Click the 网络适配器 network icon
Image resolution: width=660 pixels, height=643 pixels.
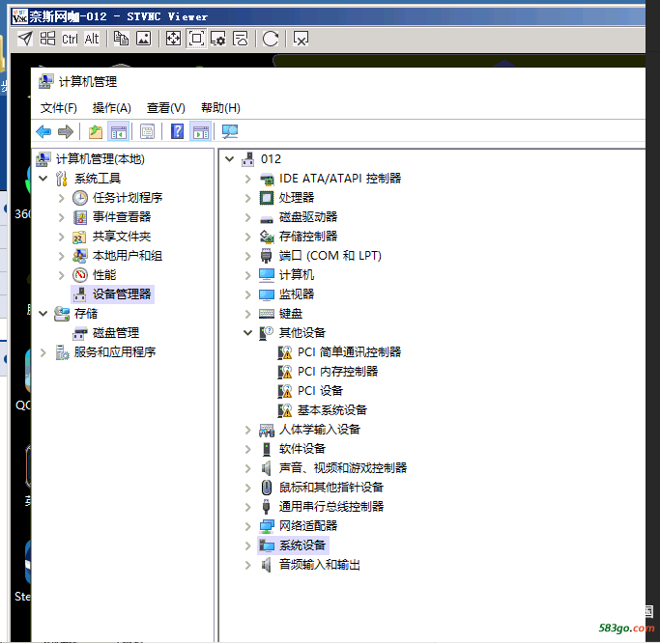267,526
